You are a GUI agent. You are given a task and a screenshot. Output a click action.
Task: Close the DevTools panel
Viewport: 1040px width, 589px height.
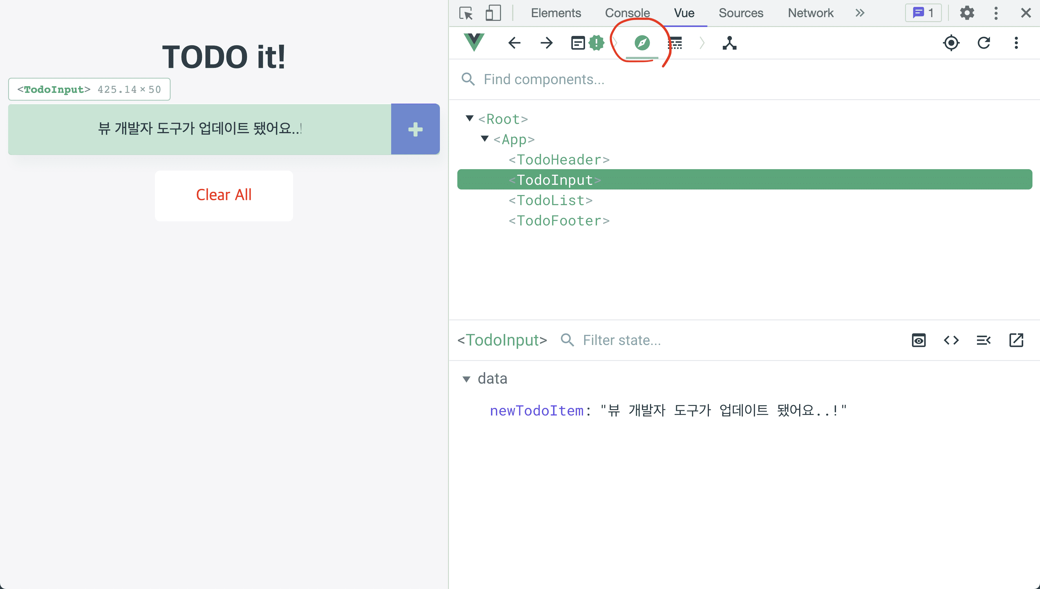(1026, 13)
